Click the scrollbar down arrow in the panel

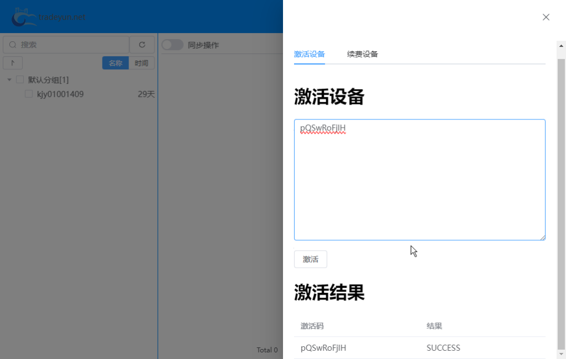561,355
